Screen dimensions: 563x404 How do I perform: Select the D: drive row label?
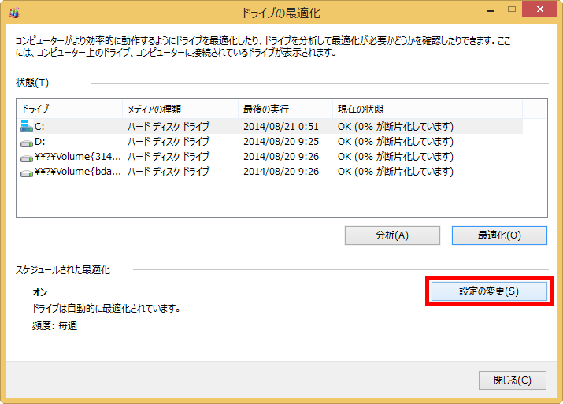[40, 142]
